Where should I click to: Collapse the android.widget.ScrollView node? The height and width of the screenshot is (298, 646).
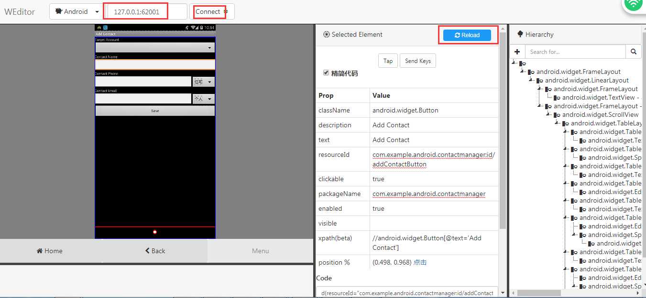coord(548,114)
